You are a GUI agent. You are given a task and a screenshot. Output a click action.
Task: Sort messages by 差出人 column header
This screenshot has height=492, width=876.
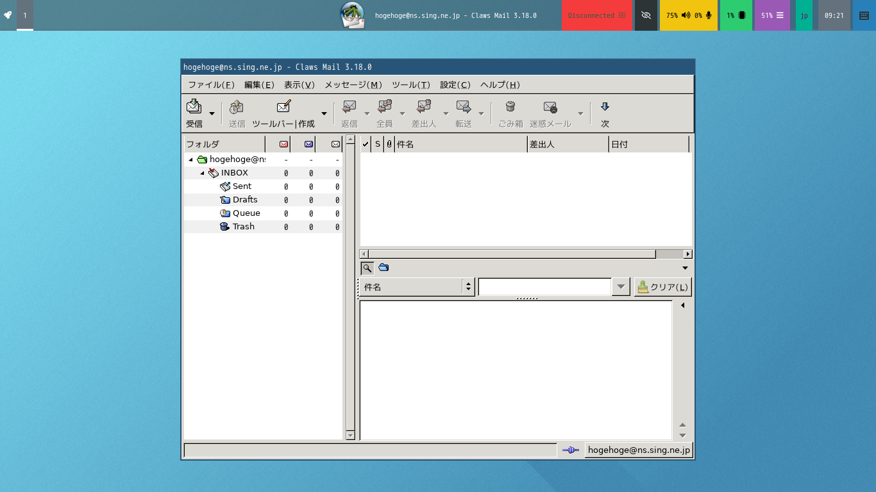pyautogui.click(x=568, y=144)
